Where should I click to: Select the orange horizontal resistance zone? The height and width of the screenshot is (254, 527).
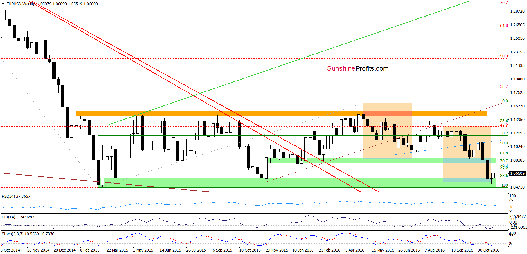[x=281, y=113]
